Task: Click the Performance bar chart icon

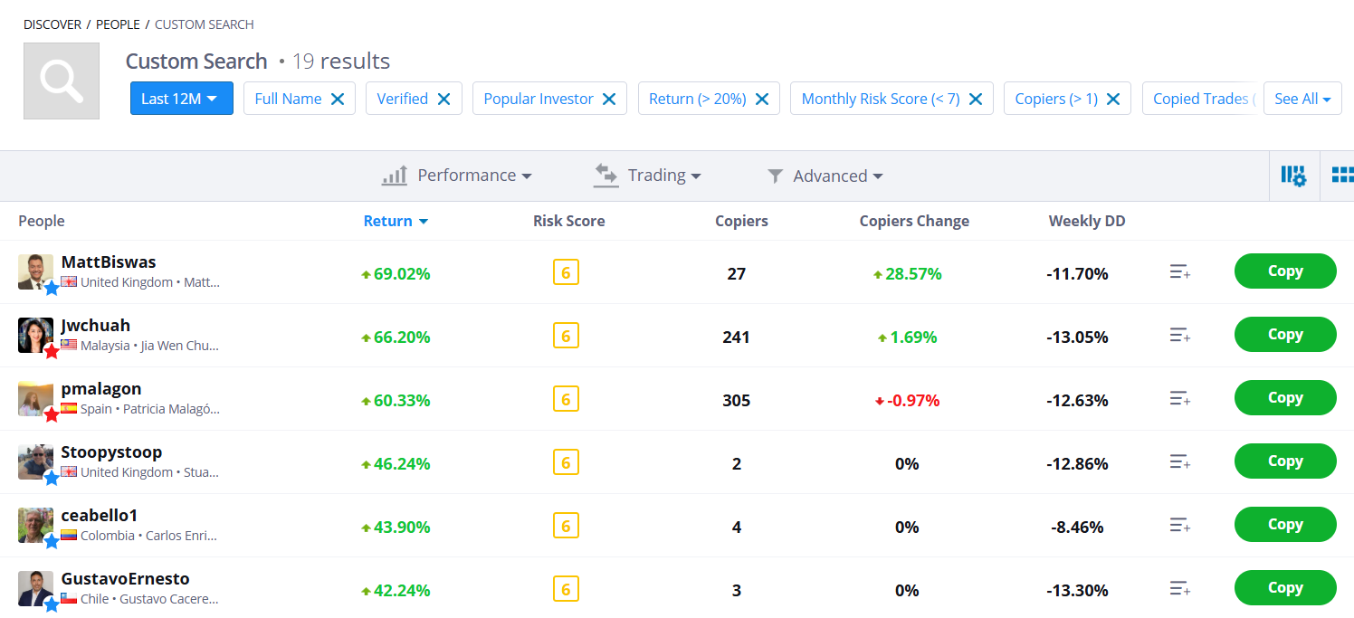Action: coord(394,175)
